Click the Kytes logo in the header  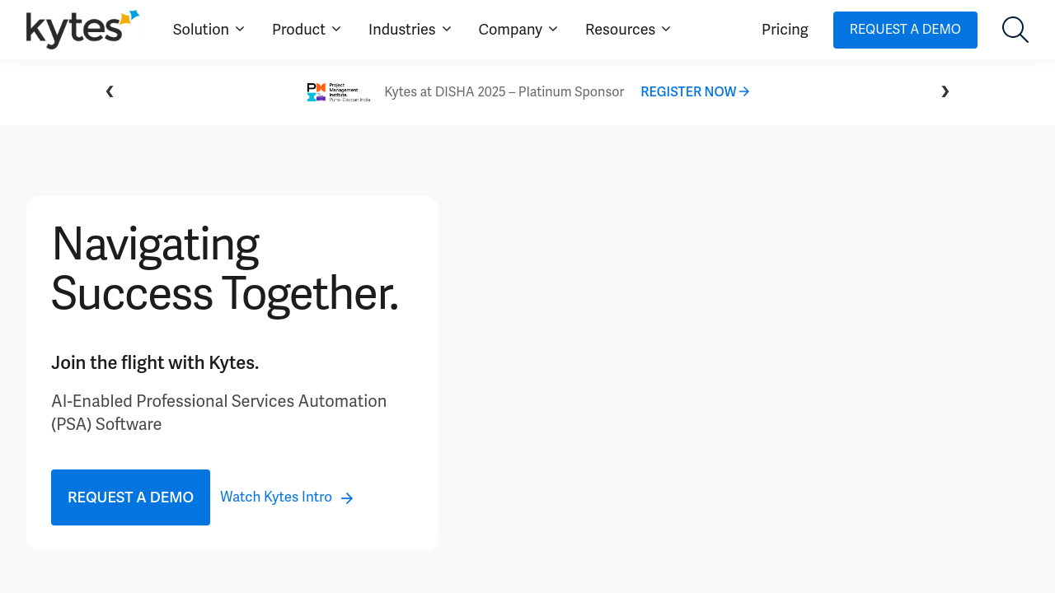82,30
